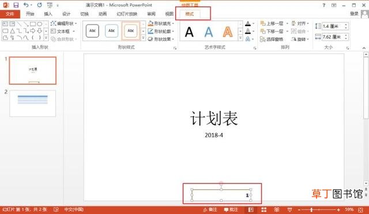Undo the last action

[x=26, y=5]
